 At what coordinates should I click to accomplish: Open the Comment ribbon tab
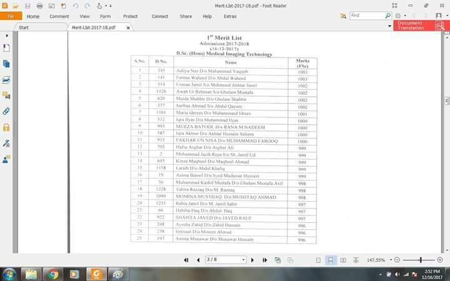(59, 16)
